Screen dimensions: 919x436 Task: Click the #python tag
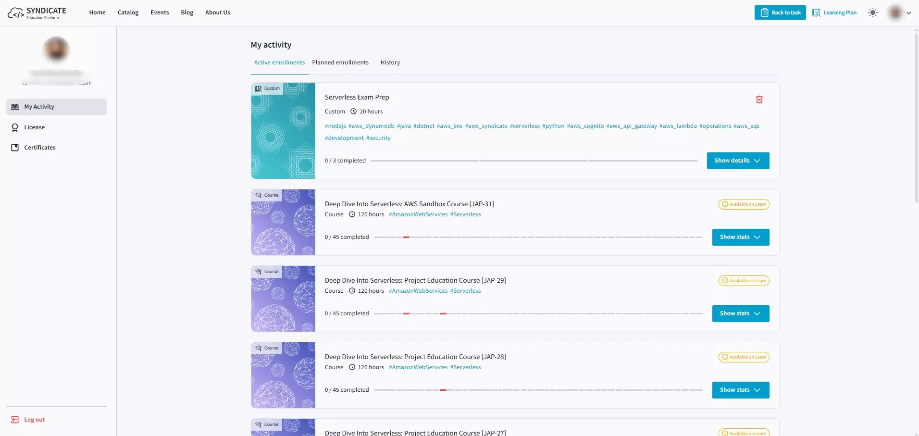[553, 126]
